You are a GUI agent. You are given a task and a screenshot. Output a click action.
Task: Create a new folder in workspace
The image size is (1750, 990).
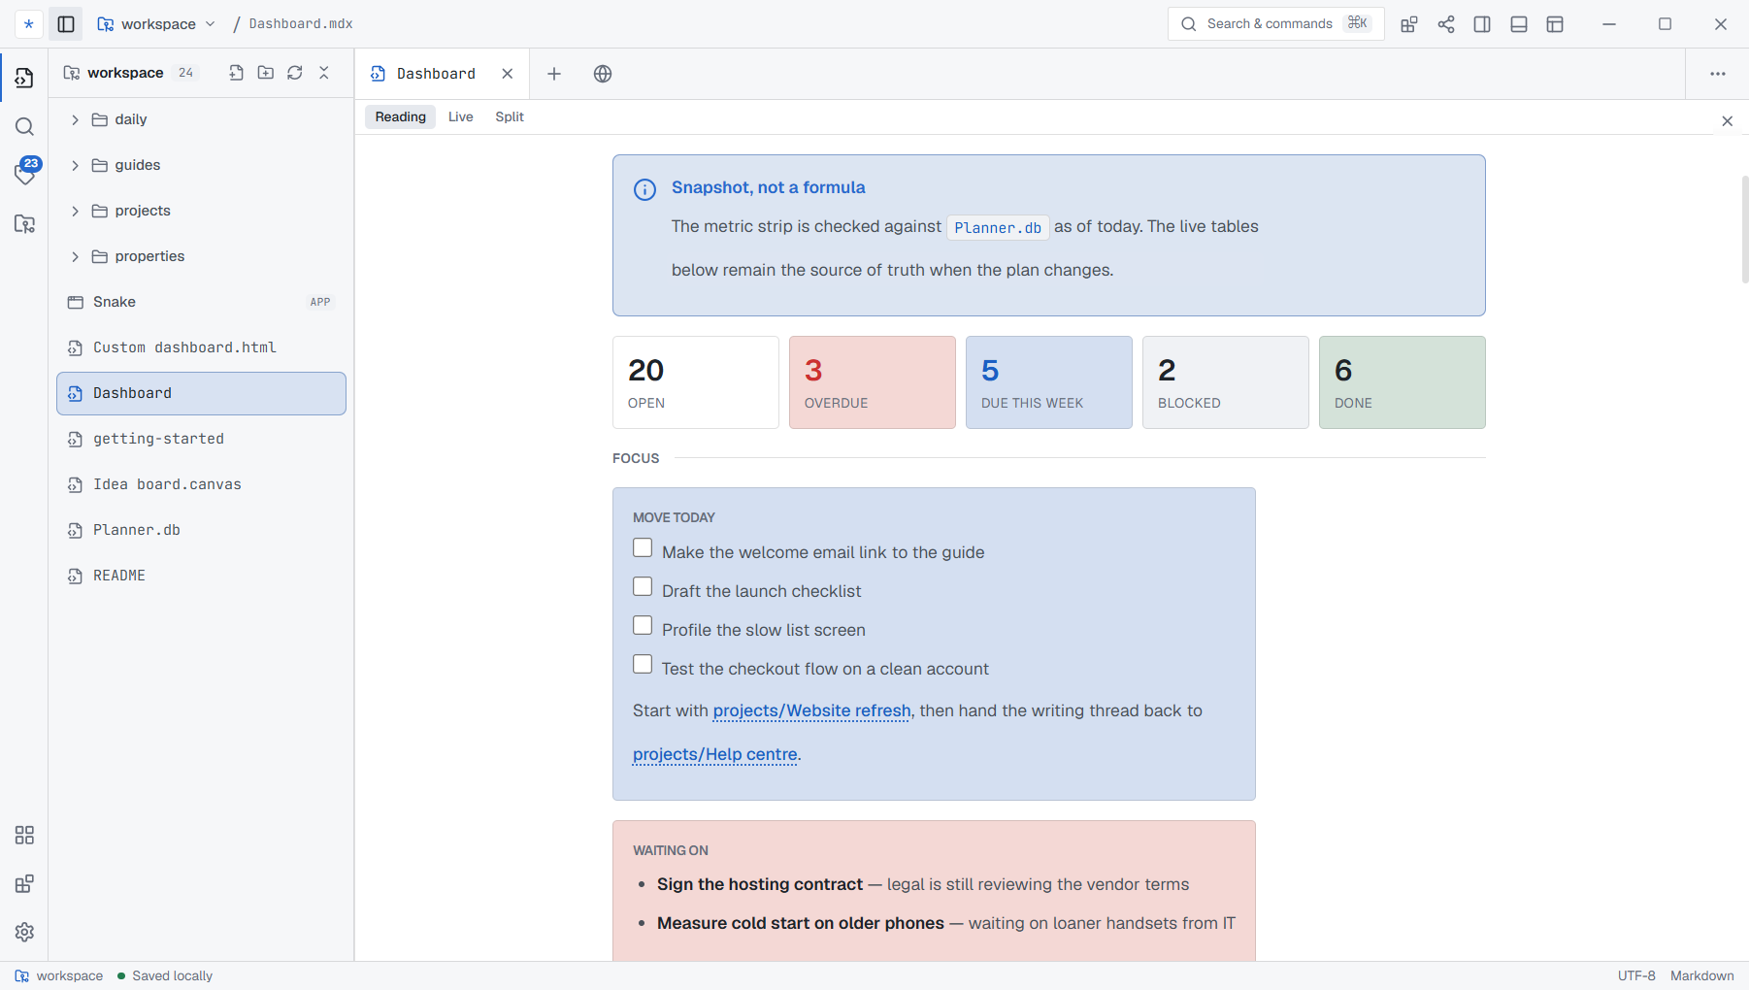(265, 73)
